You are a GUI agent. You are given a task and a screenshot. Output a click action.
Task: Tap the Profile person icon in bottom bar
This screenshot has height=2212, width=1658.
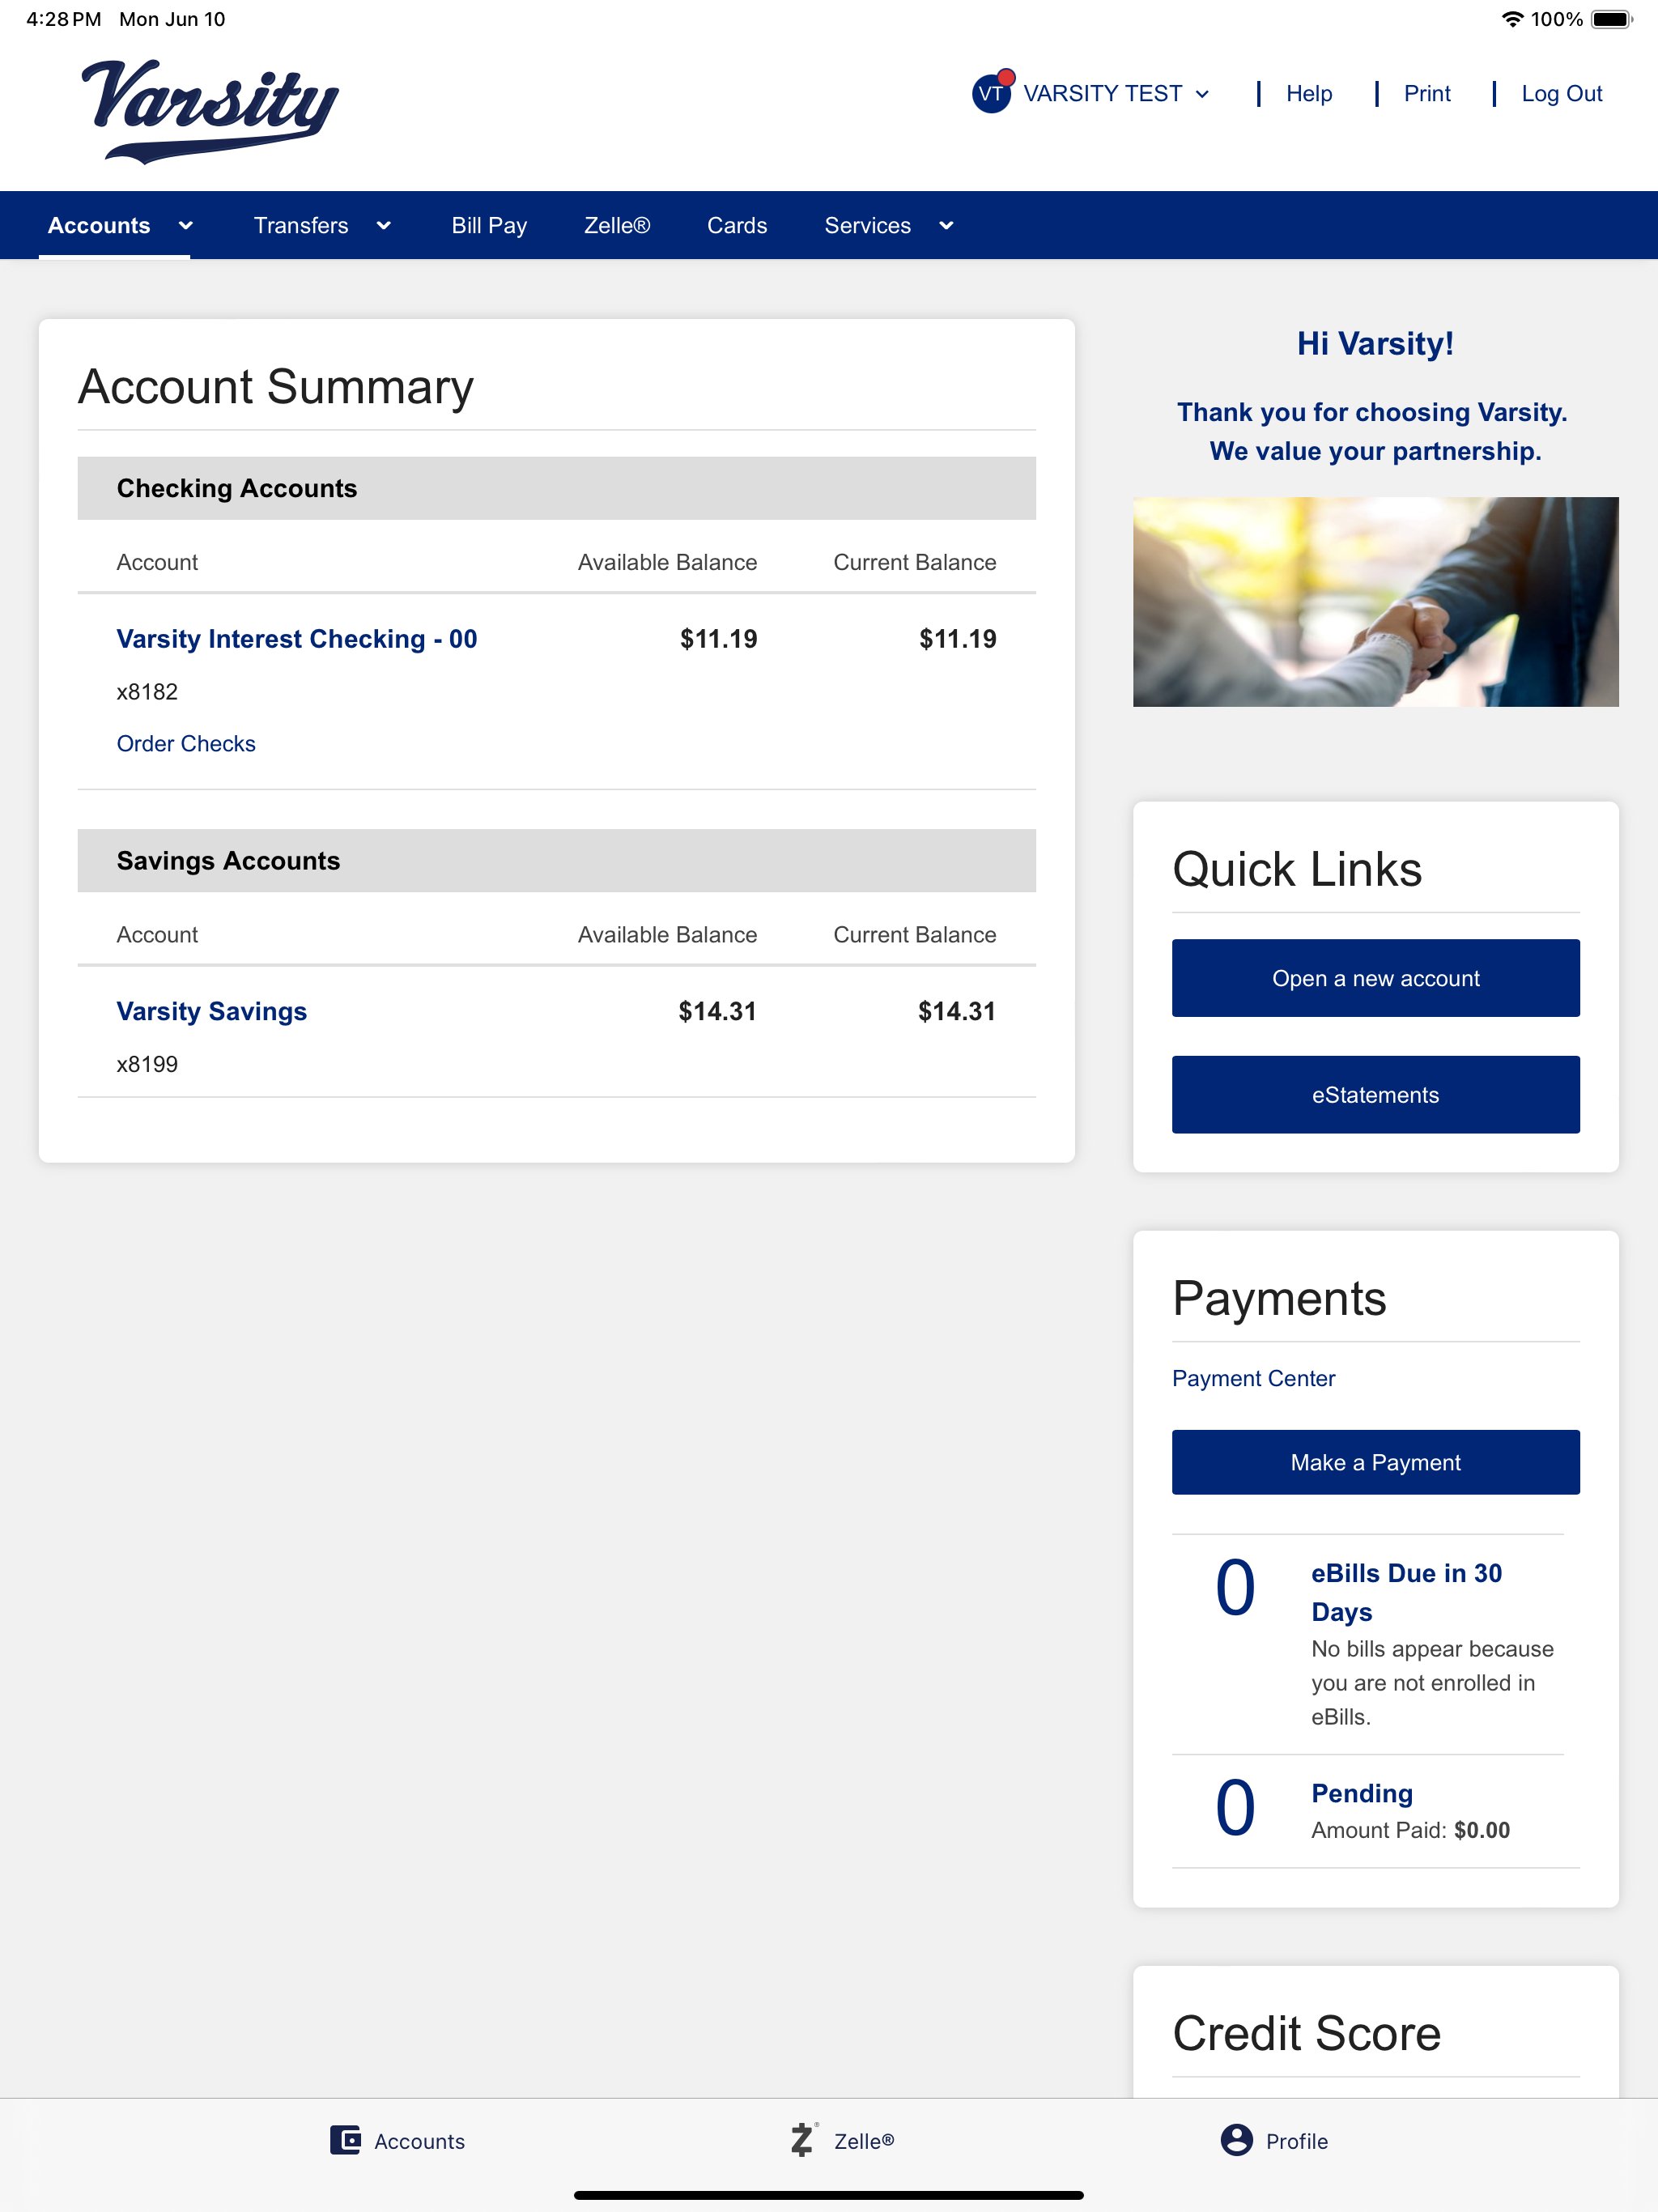tap(1236, 2140)
